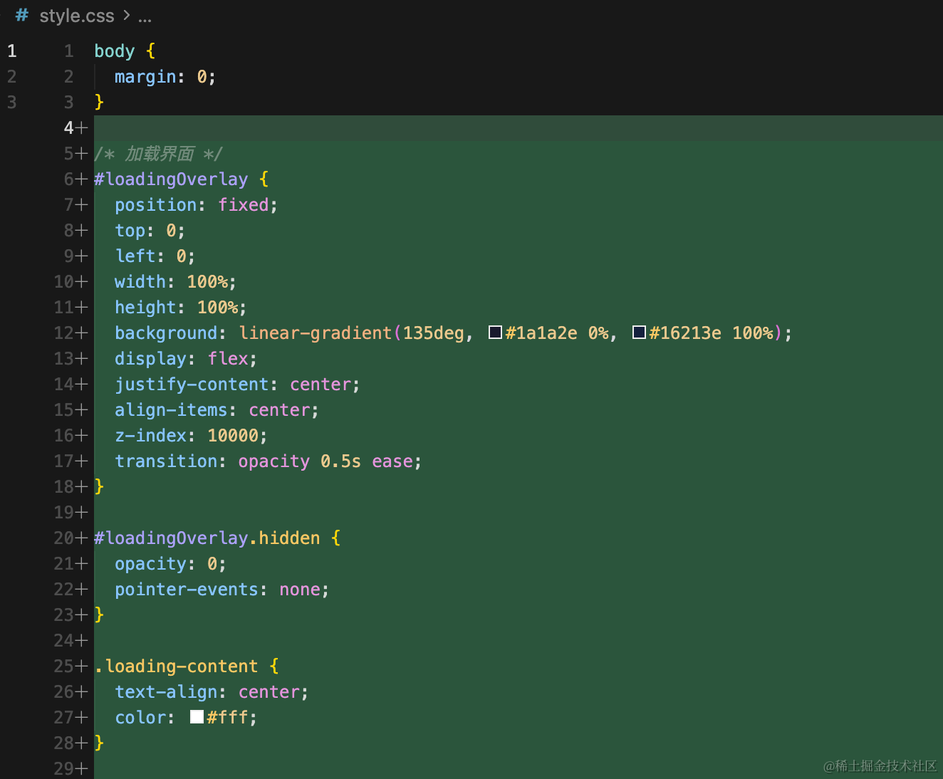Click the 'background' property
This screenshot has width=943, height=779.
pos(166,333)
